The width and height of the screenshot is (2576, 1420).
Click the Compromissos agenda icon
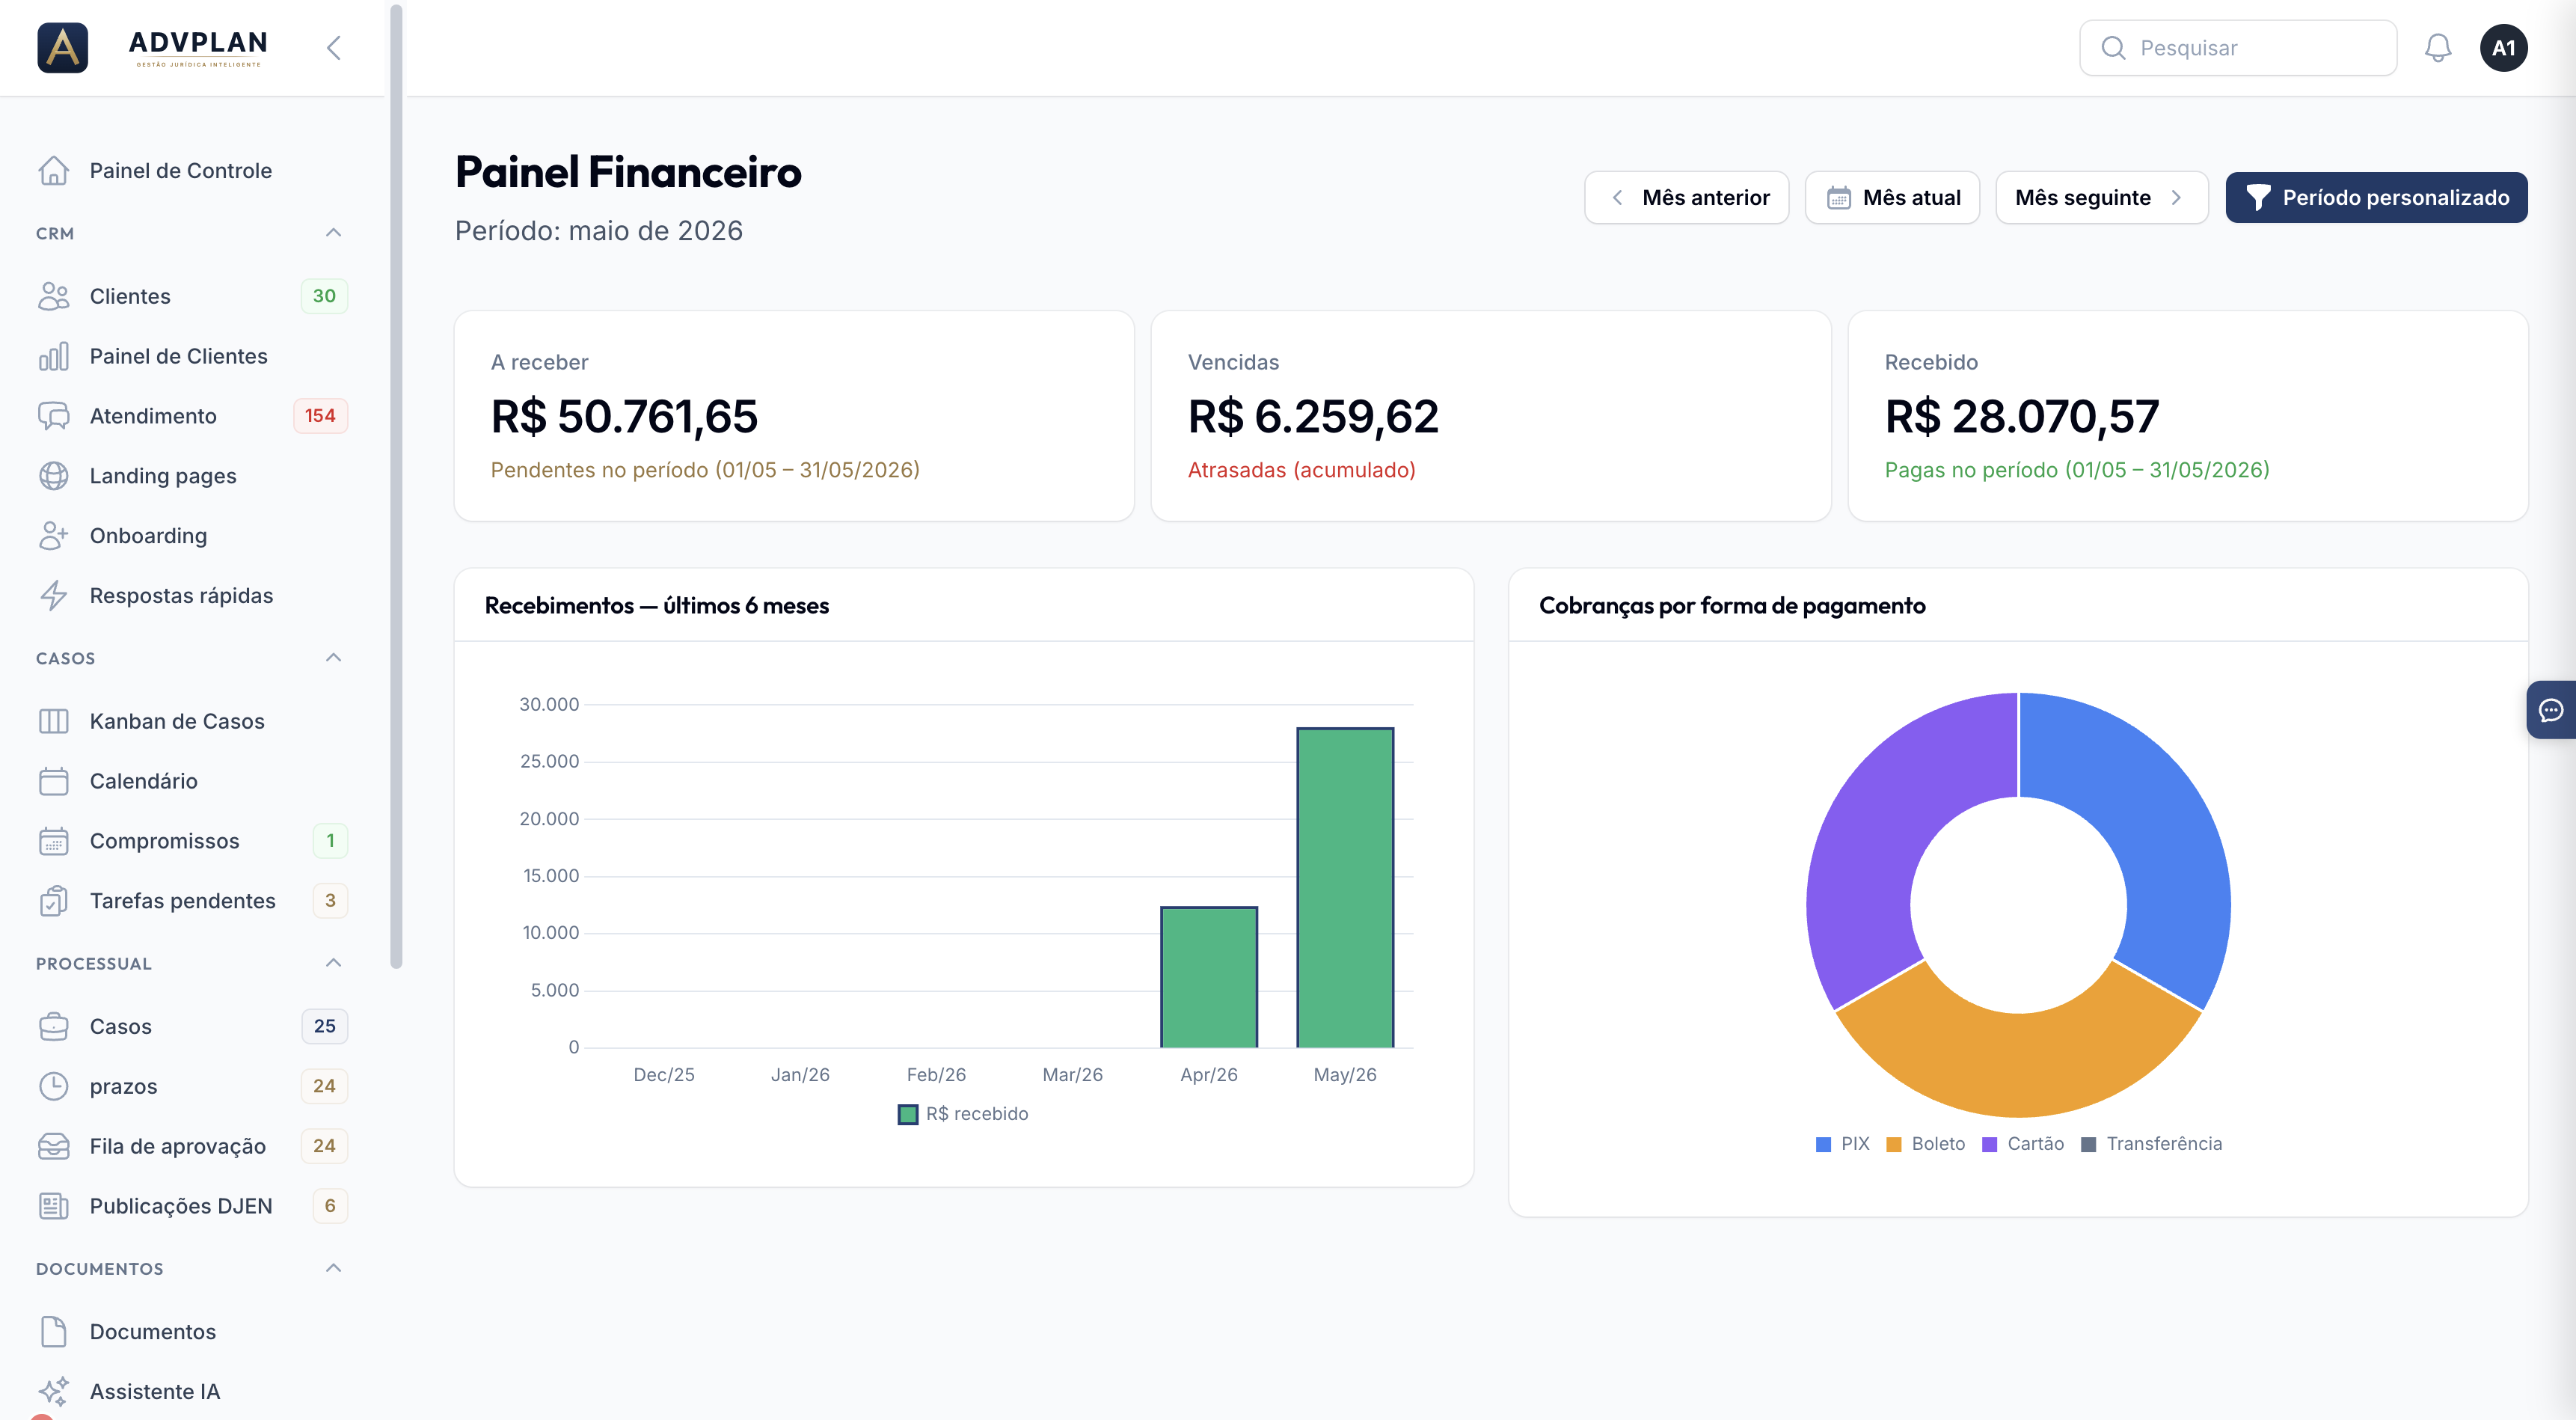pyautogui.click(x=54, y=841)
